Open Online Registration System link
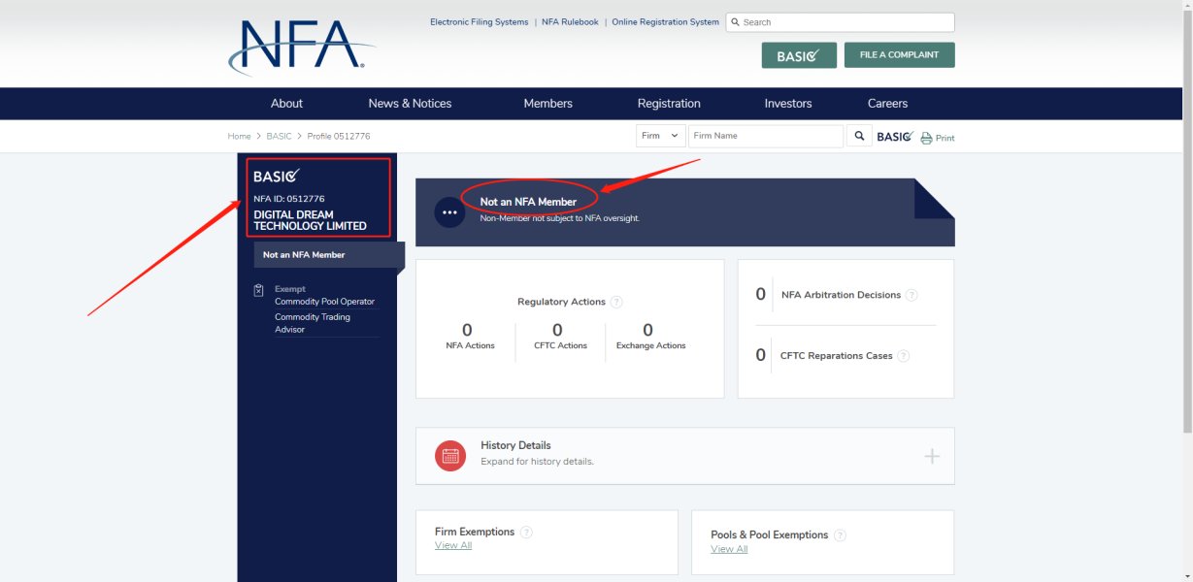Image resolution: width=1193 pixels, height=582 pixels. coord(666,22)
